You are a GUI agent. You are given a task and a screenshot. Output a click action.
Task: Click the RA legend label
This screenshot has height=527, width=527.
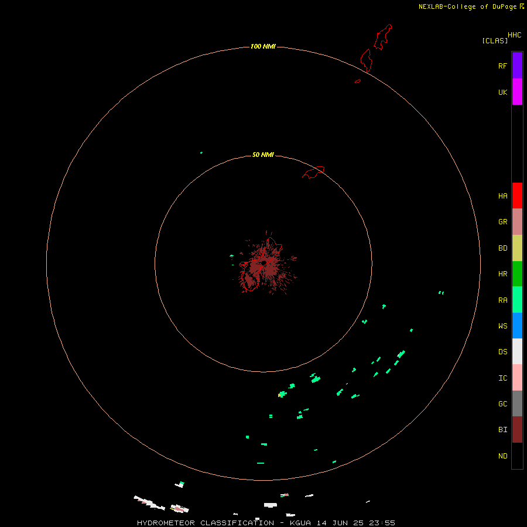[x=502, y=300]
